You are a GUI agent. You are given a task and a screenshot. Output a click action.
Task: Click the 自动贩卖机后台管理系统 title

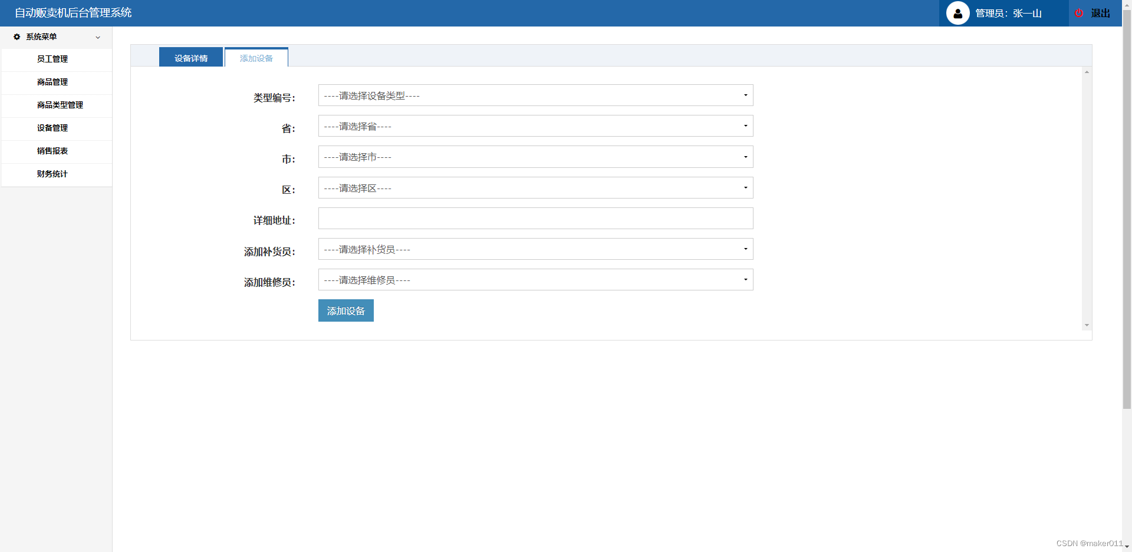pyautogui.click(x=73, y=12)
